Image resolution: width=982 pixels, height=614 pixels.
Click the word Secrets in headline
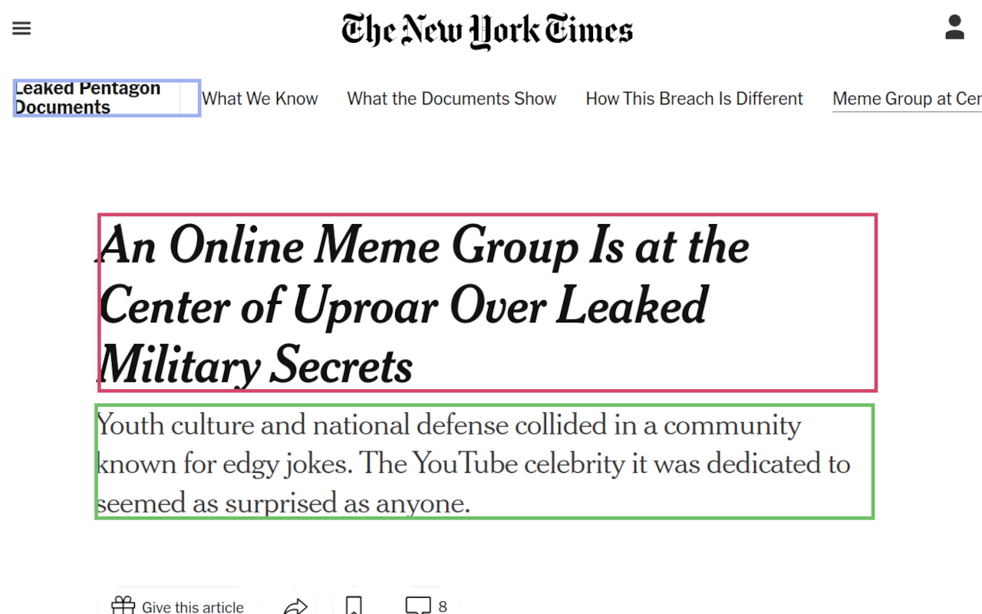342,365
